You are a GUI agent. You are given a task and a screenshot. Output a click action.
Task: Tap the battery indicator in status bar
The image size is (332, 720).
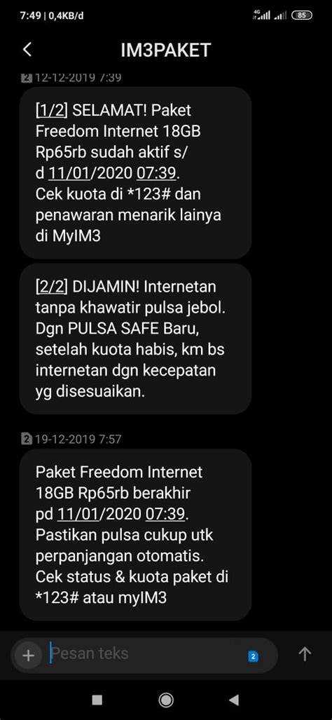(302, 15)
